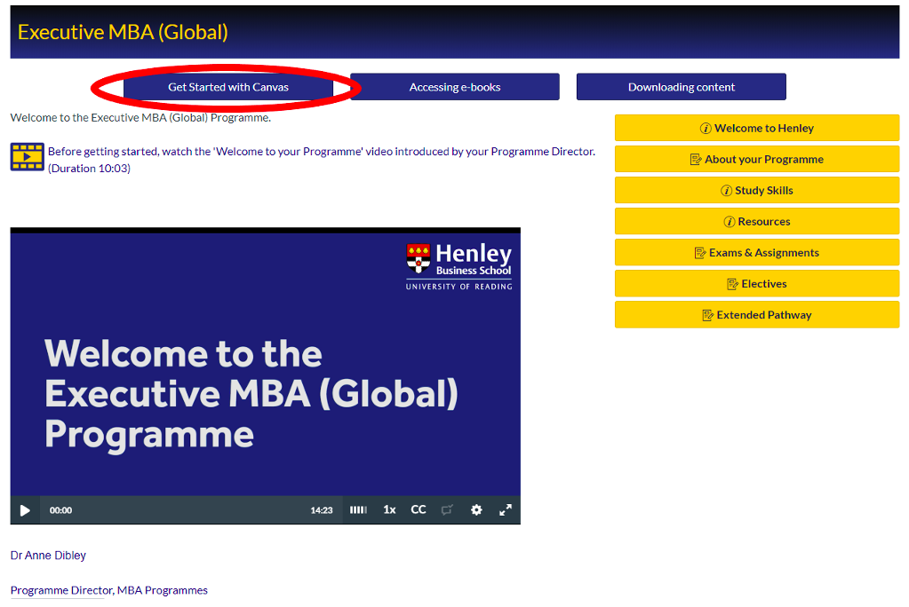Image resolution: width=909 pixels, height=607 pixels.
Task: Open the Welcome to Henley section
Action: tap(756, 128)
